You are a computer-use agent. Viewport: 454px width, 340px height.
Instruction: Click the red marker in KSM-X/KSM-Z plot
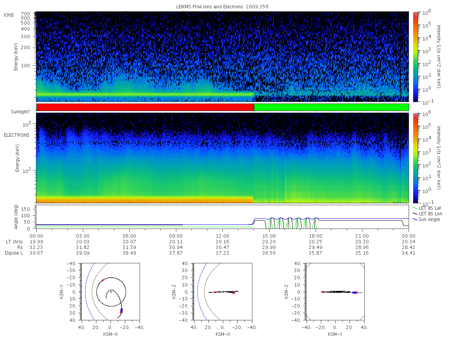(x=215, y=292)
